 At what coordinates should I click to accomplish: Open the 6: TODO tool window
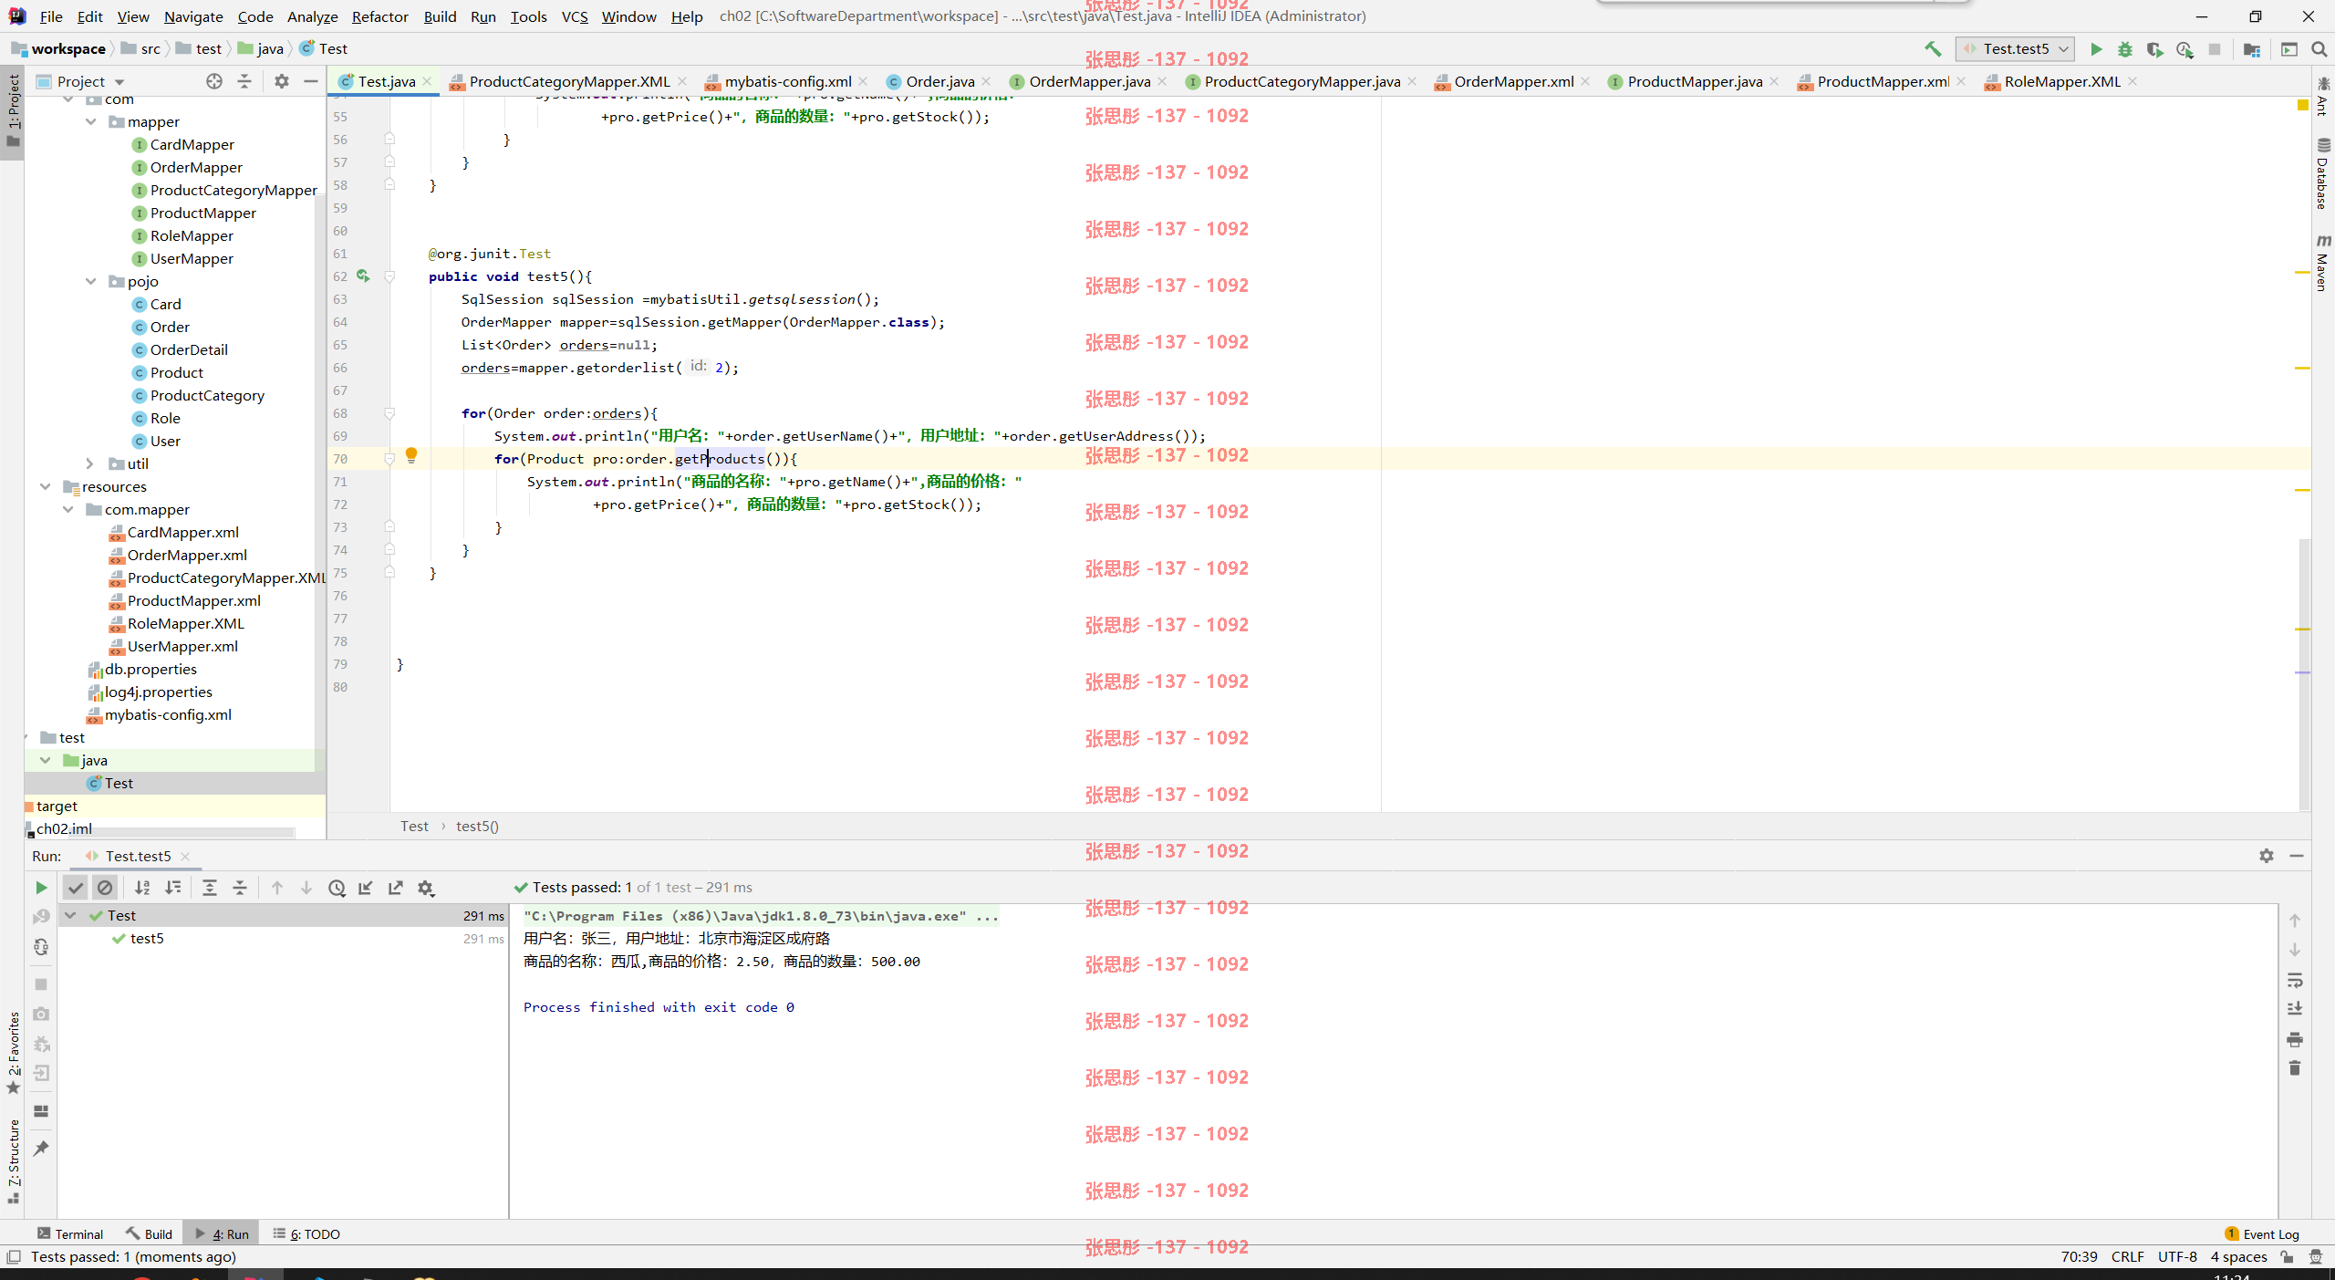(x=306, y=1233)
